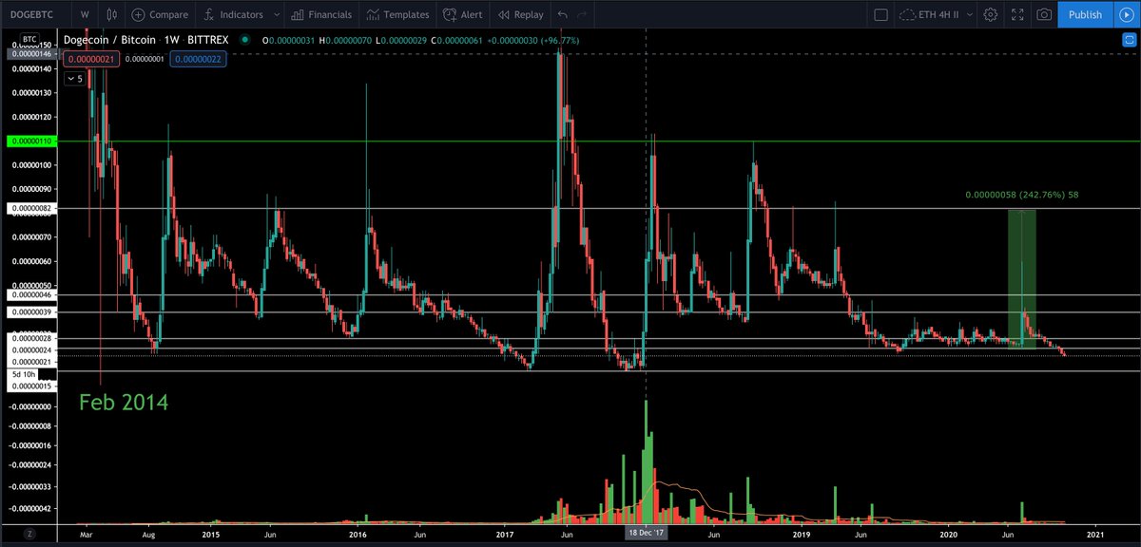Select the Feb 2014 text annotation
The width and height of the screenshot is (1141, 547).
click(x=124, y=403)
